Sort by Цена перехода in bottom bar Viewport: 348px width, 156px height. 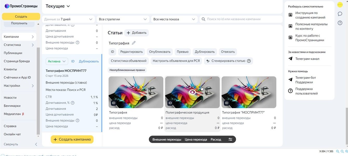pos(196,139)
